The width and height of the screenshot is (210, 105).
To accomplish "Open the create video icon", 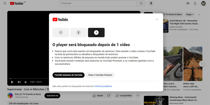I will coord(188,3).
